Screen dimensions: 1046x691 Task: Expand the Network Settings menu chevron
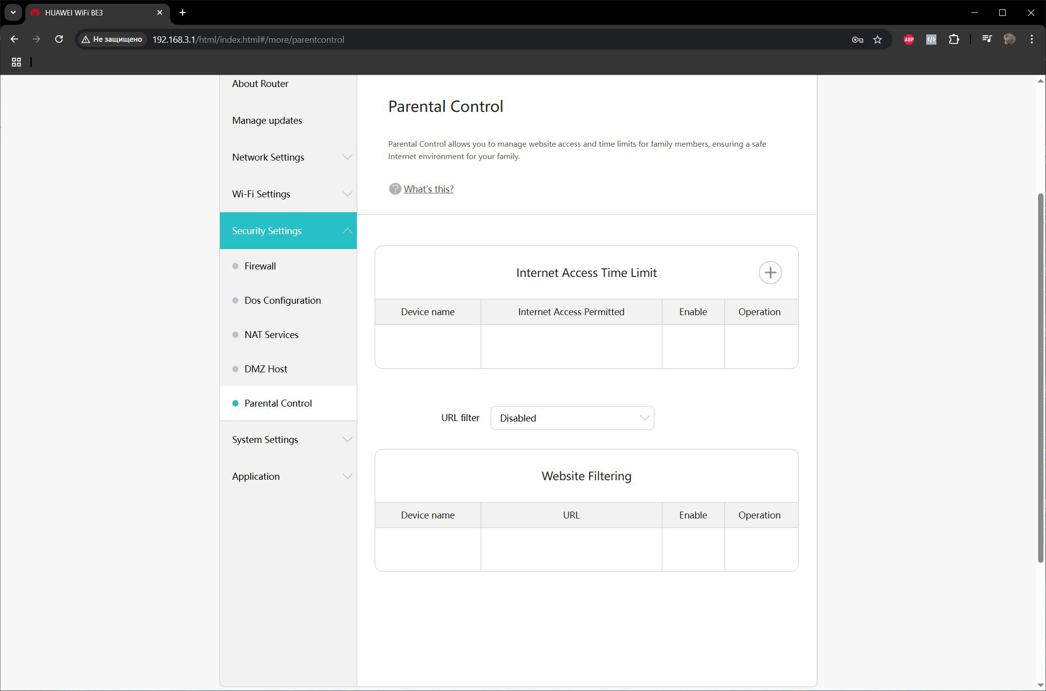347,157
